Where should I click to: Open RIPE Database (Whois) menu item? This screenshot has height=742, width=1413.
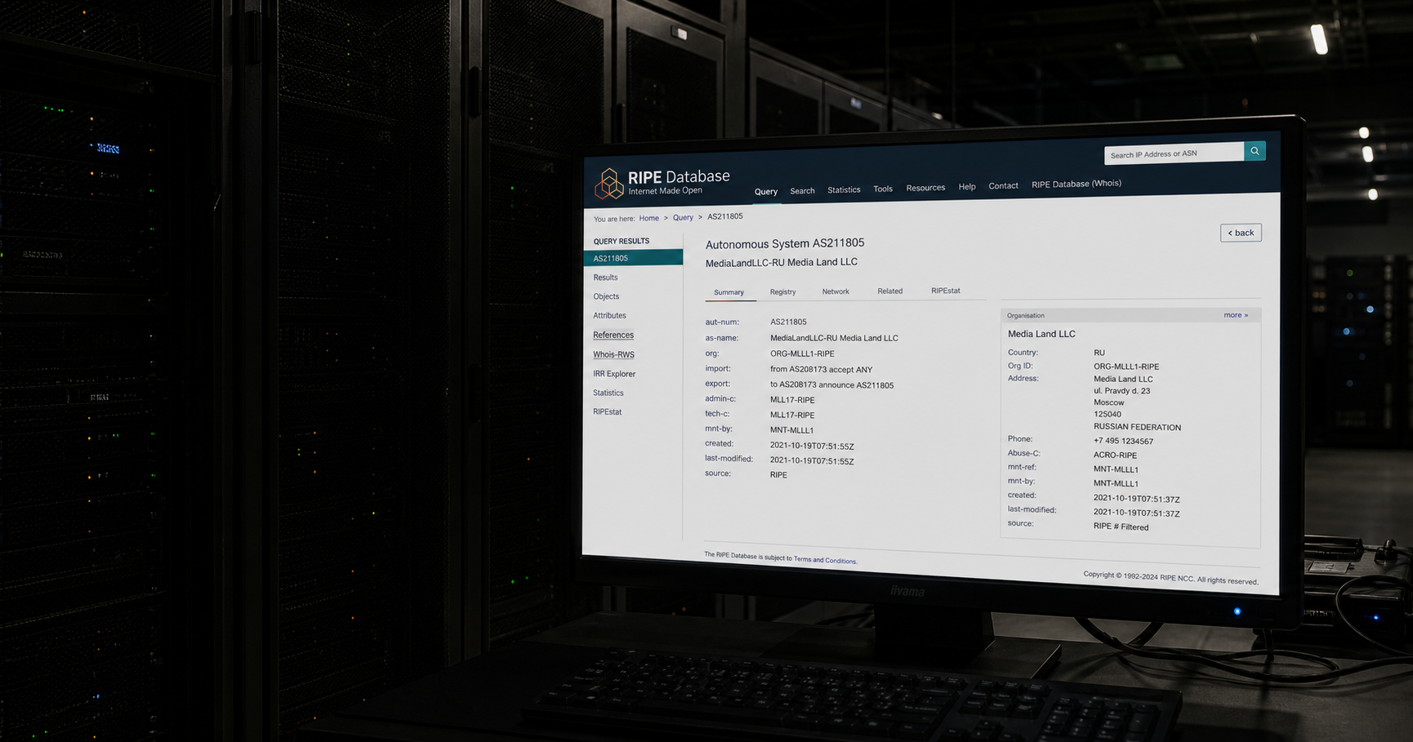(x=1076, y=184)
